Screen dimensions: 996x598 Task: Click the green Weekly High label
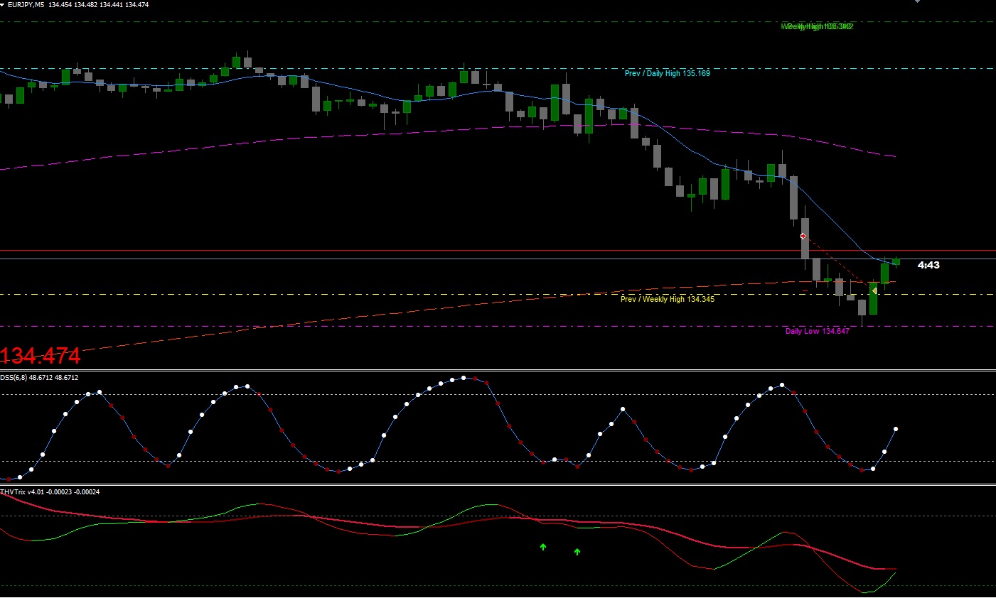click(817, 27)
